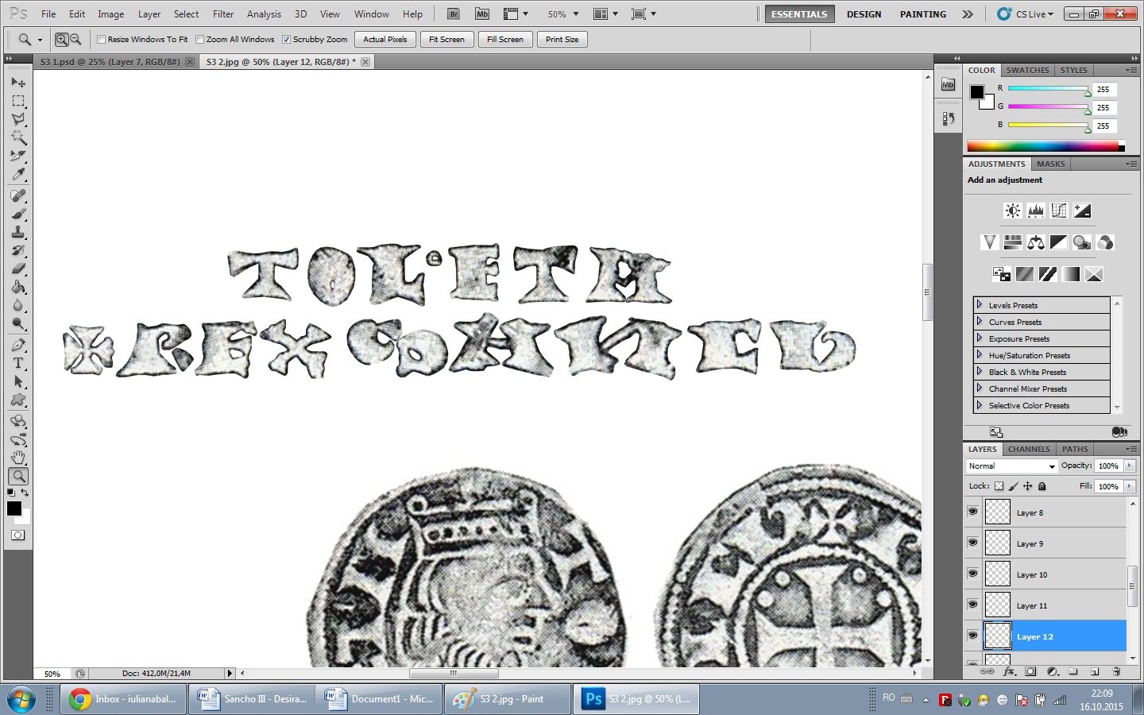Choose the Rectangular Marquee tool

pyautogui.click(x=18, y=101)
